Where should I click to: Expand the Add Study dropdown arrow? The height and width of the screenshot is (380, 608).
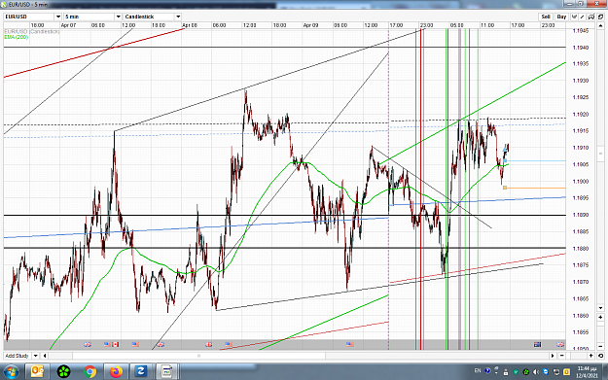click(35, 356)
